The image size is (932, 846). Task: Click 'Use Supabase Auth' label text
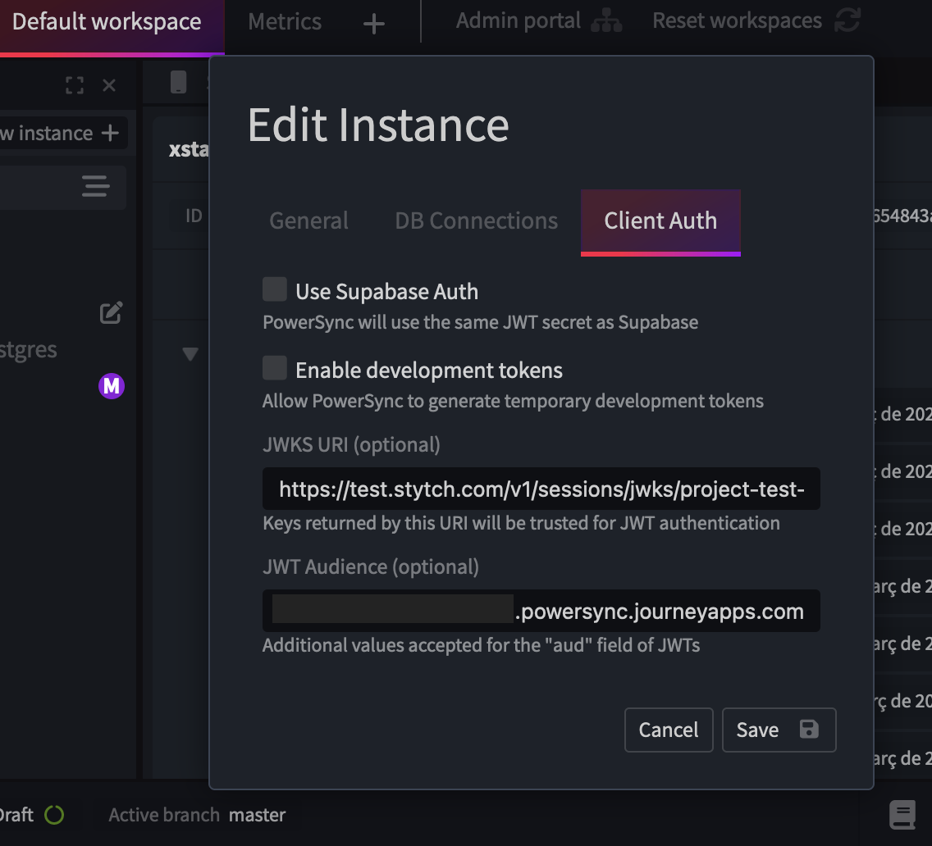387,292
